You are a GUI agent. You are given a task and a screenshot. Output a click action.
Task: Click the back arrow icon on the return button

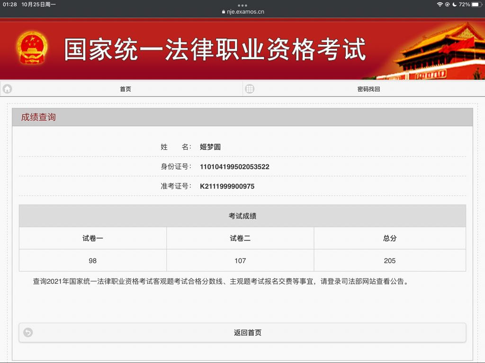28,332
